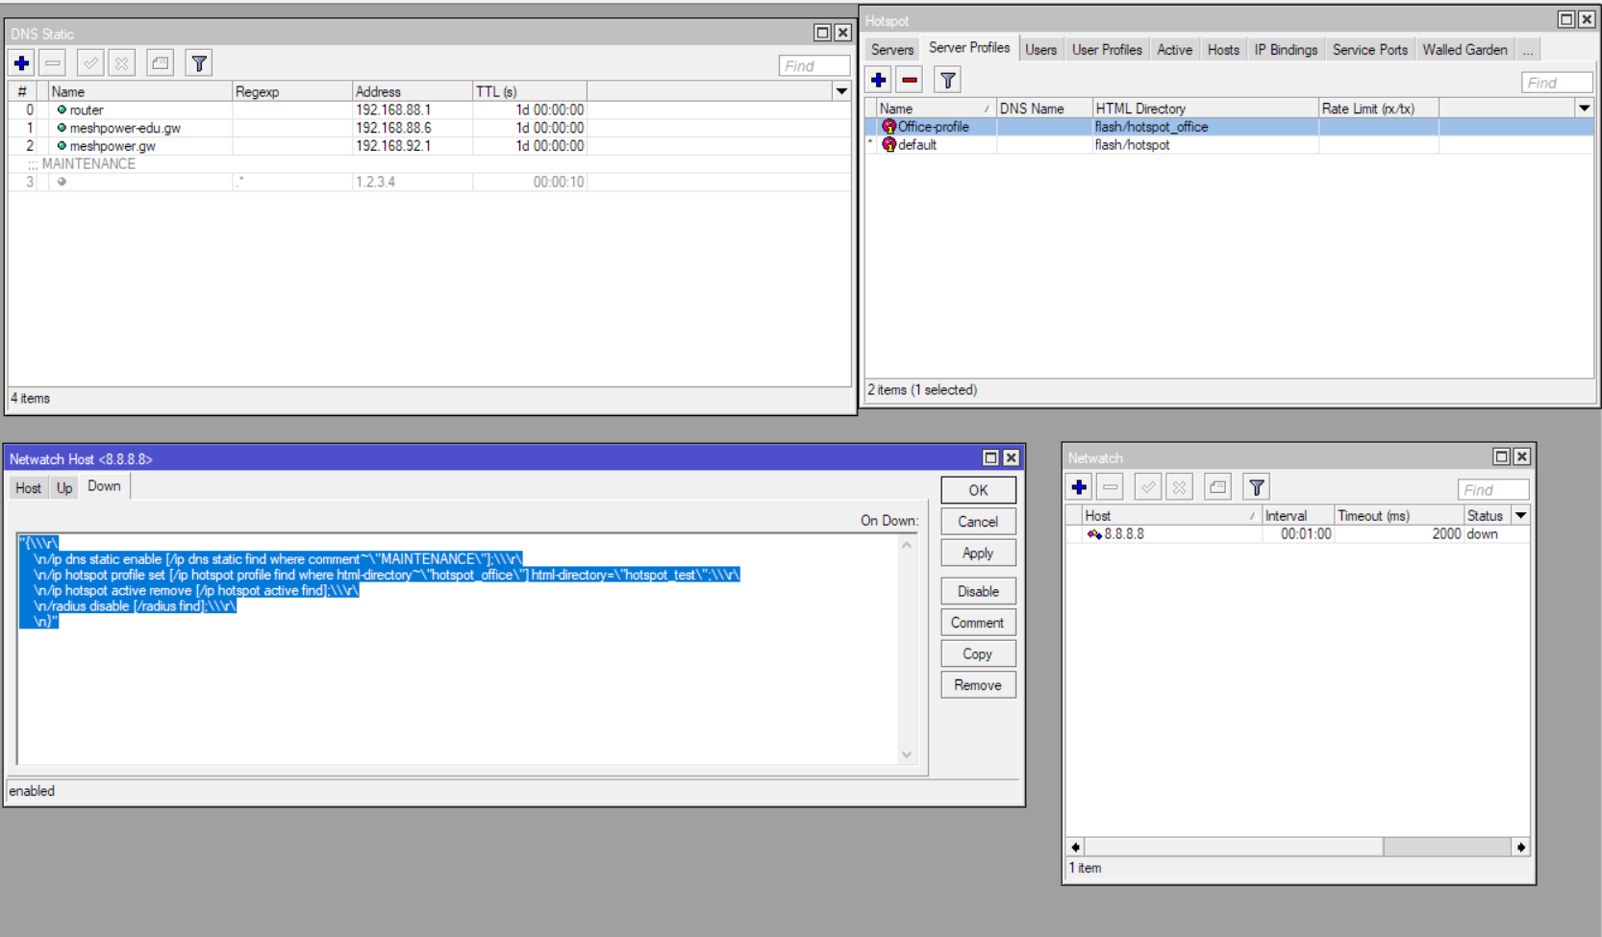Screen dimensions: 1602x937
Task: Click status dot of the router DNS entry
Action: tap(62, 110)
